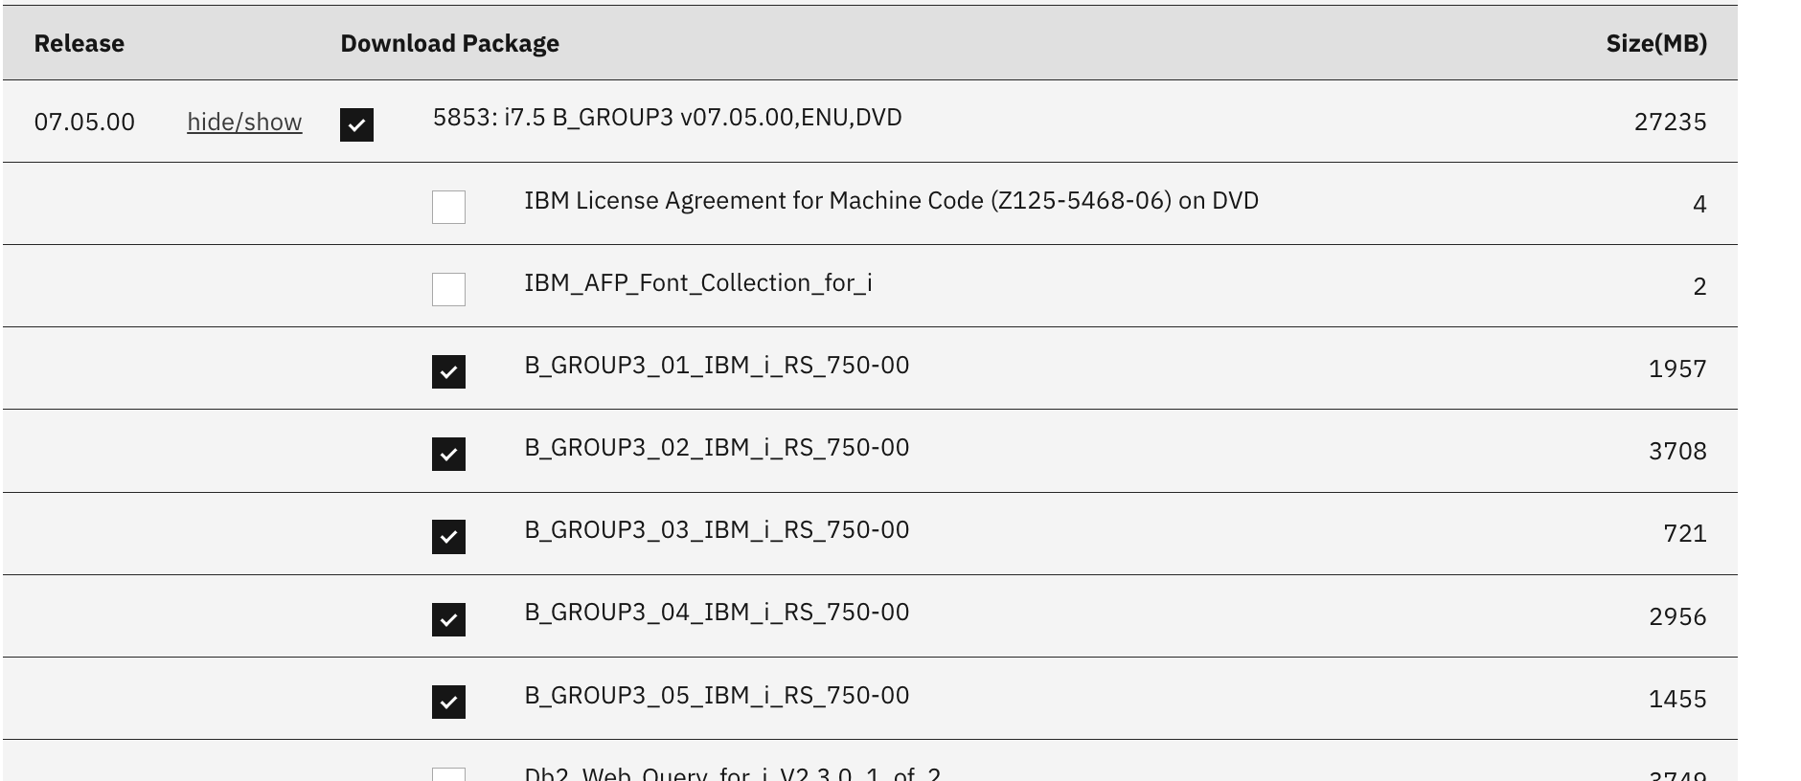Screen dimensions: 1801x781
Task: Sort by the Size(MB) column header
Action: coord(1656,43)
